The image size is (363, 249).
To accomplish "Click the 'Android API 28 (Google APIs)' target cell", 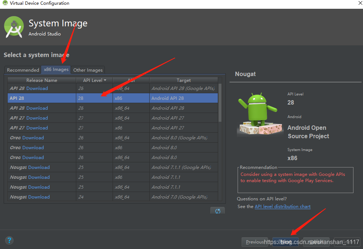I will tap(184, 88).
